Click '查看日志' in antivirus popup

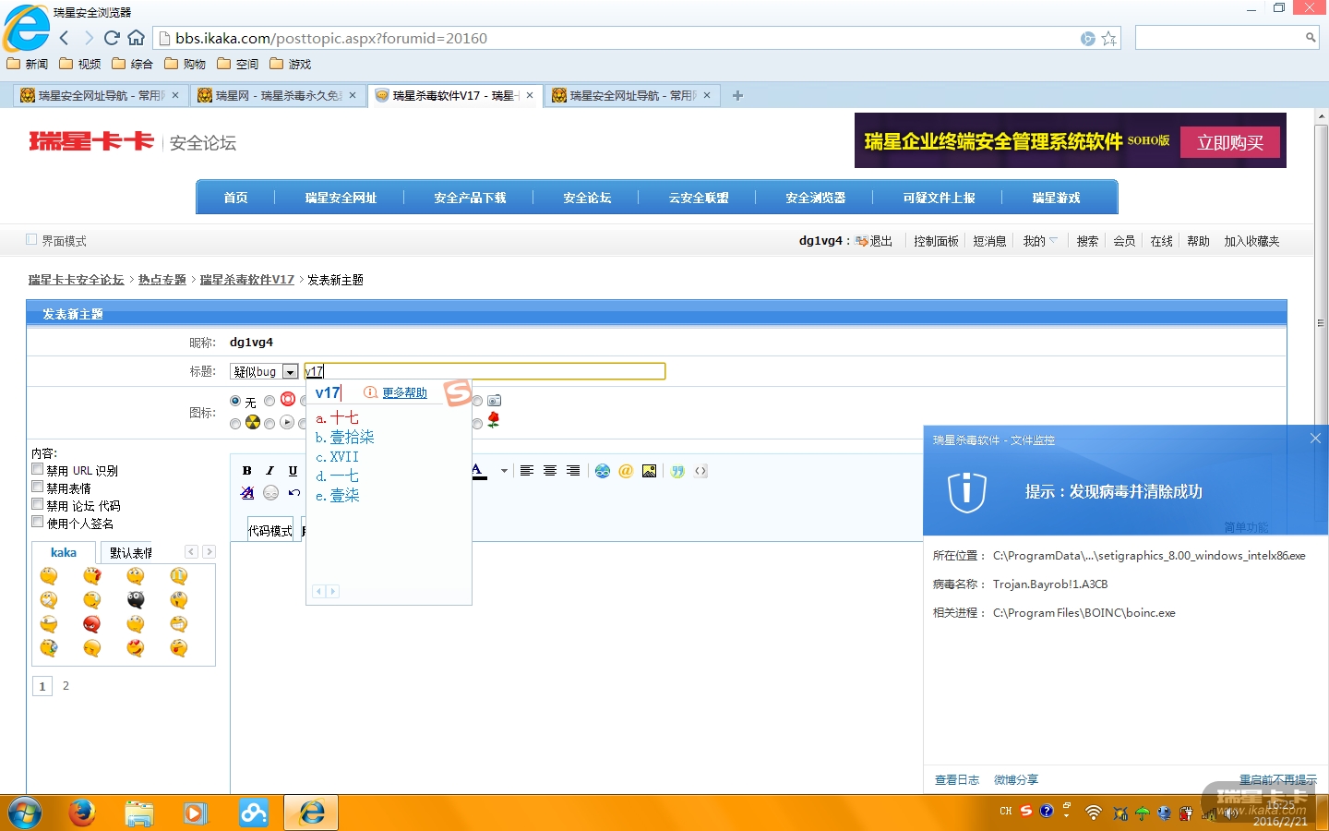957,780
